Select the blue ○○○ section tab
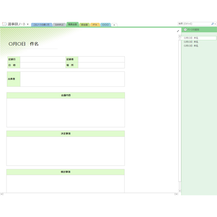This screenshot has width=217, height=217. pyautogui.click(x=105, y=25)
